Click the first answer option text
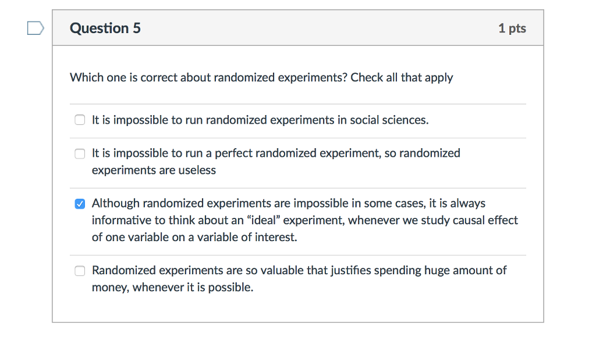This screenshot has height=344, width=596. point(260,120)
